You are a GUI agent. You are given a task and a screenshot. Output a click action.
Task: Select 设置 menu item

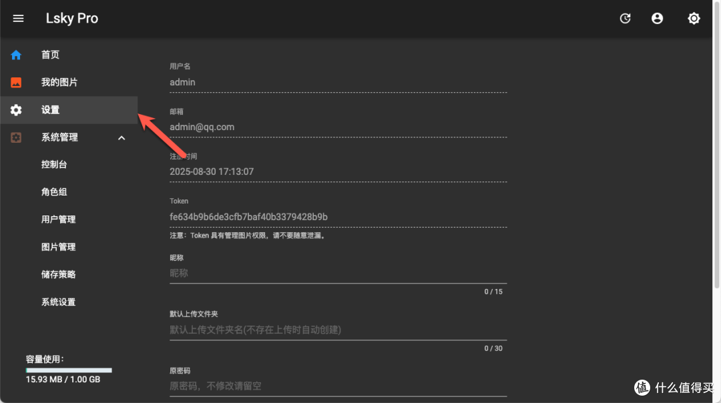(69, 110)
